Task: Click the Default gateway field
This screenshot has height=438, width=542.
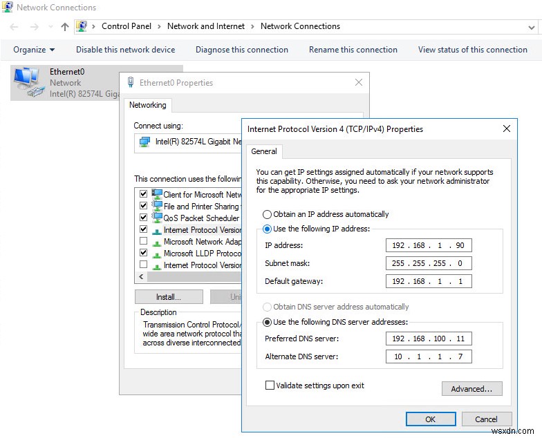Action: click(429, 281)
